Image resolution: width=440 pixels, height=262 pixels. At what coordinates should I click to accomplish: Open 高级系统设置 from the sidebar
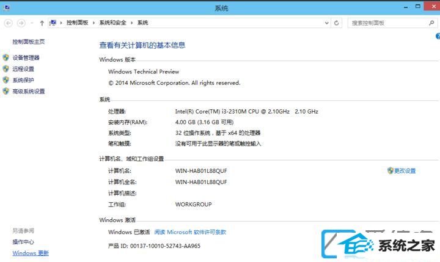(28, 92)
